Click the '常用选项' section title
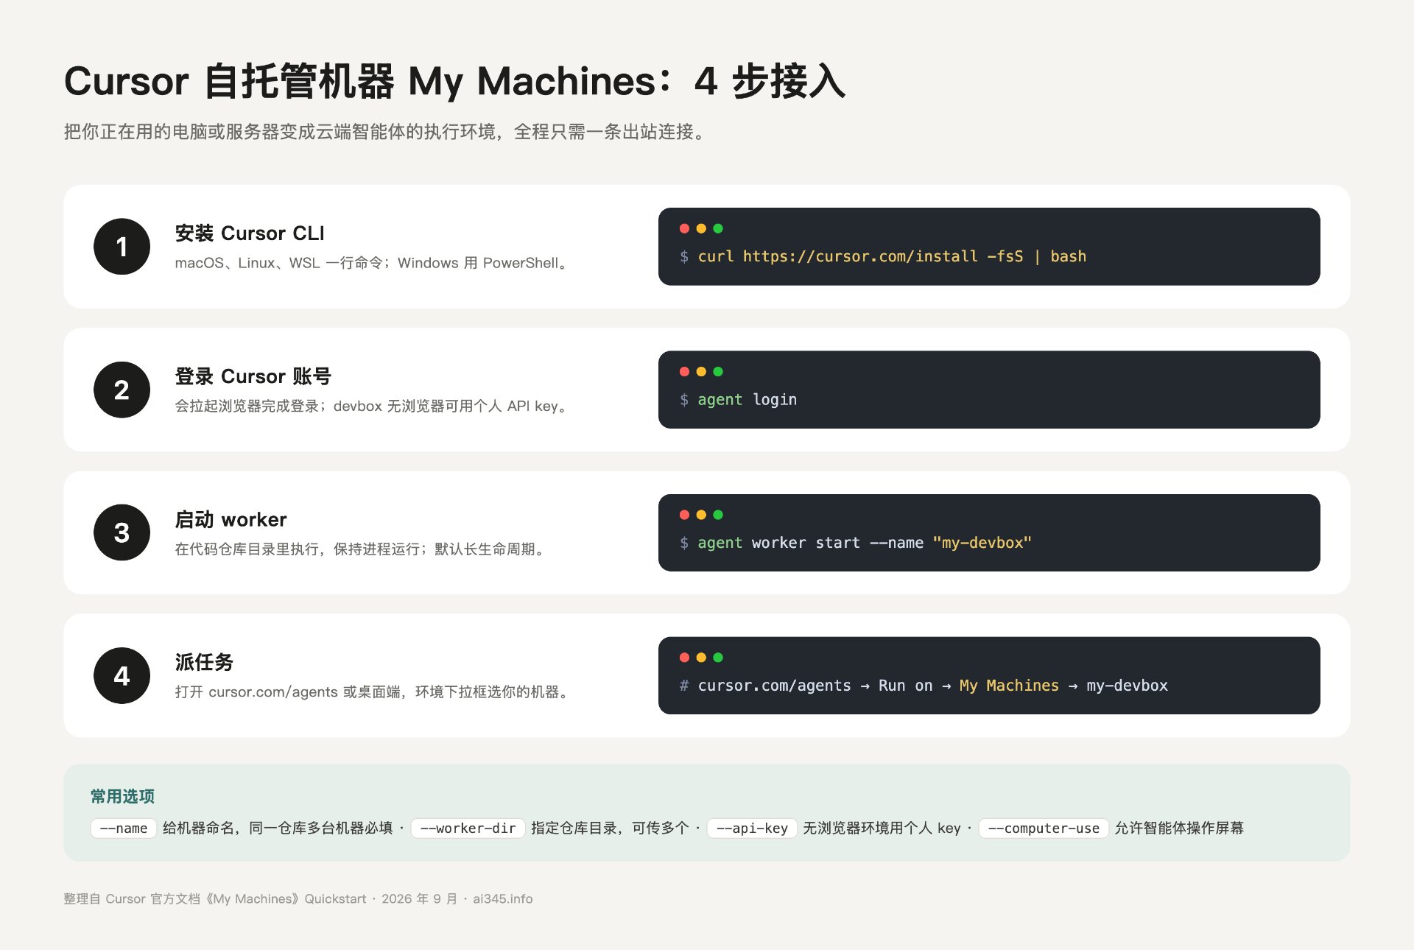The image size is (1414, 950). coord(122,796)
